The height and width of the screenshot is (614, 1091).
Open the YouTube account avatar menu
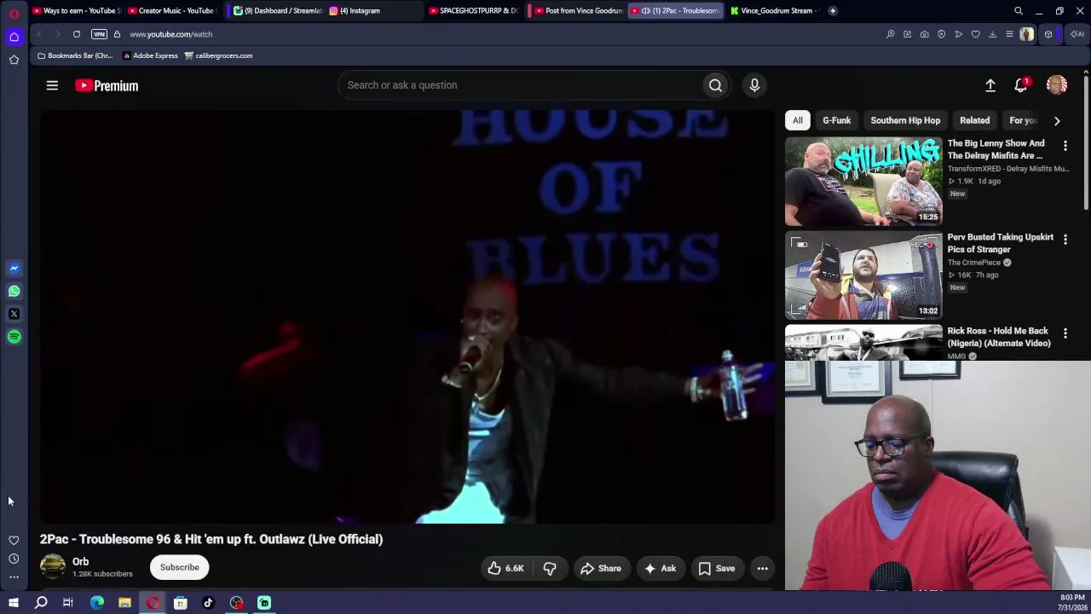point(1057,85)
